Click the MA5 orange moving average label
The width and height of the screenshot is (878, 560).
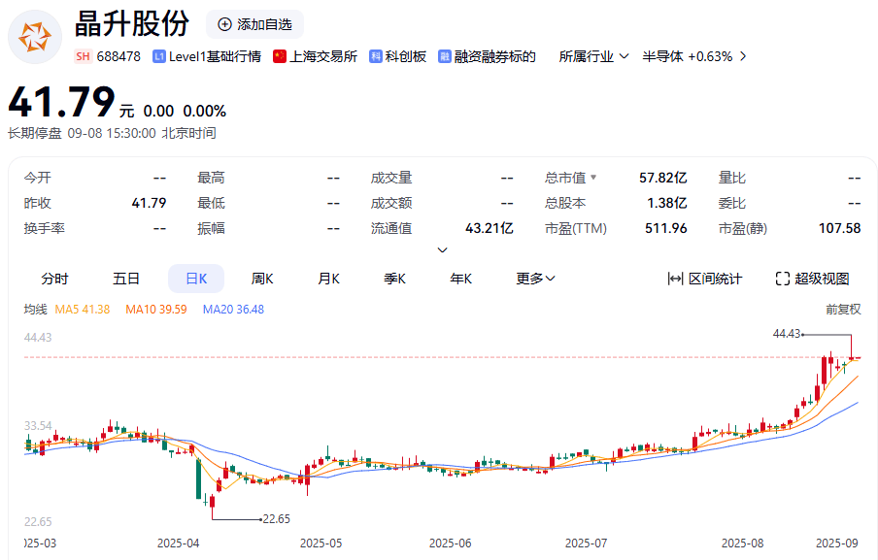(x=83, y=310)
